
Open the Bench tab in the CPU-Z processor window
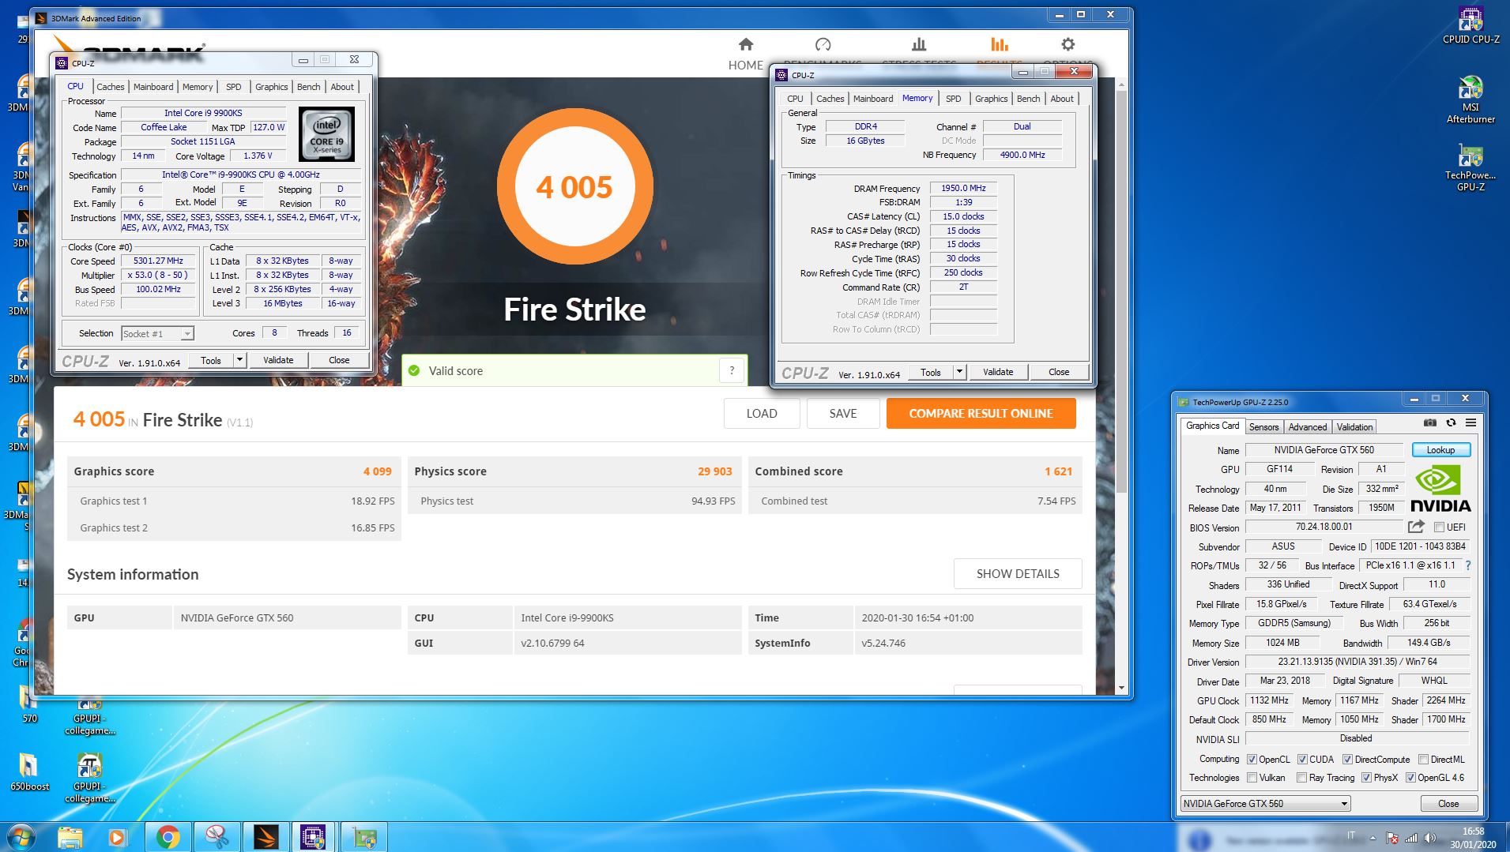click(308, 87)
